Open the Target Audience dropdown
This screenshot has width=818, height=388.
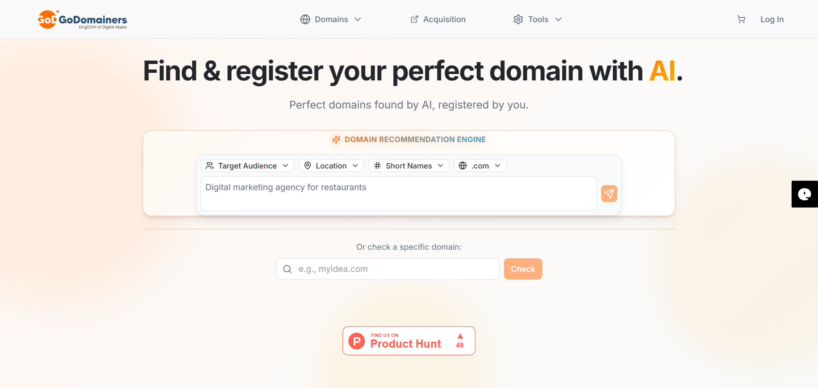(247, 165)
